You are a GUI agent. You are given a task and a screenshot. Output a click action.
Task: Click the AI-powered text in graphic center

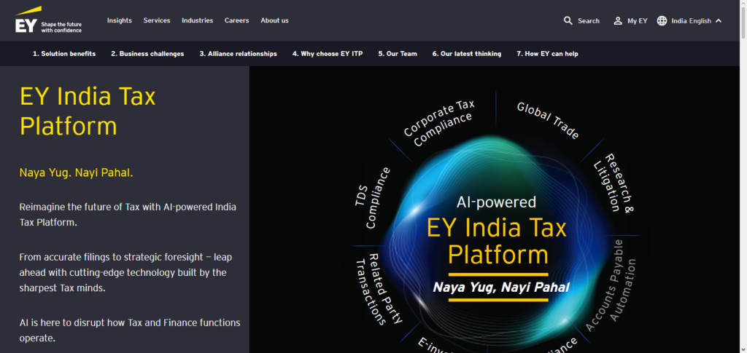pyautogui.click(x=496, y=202)
